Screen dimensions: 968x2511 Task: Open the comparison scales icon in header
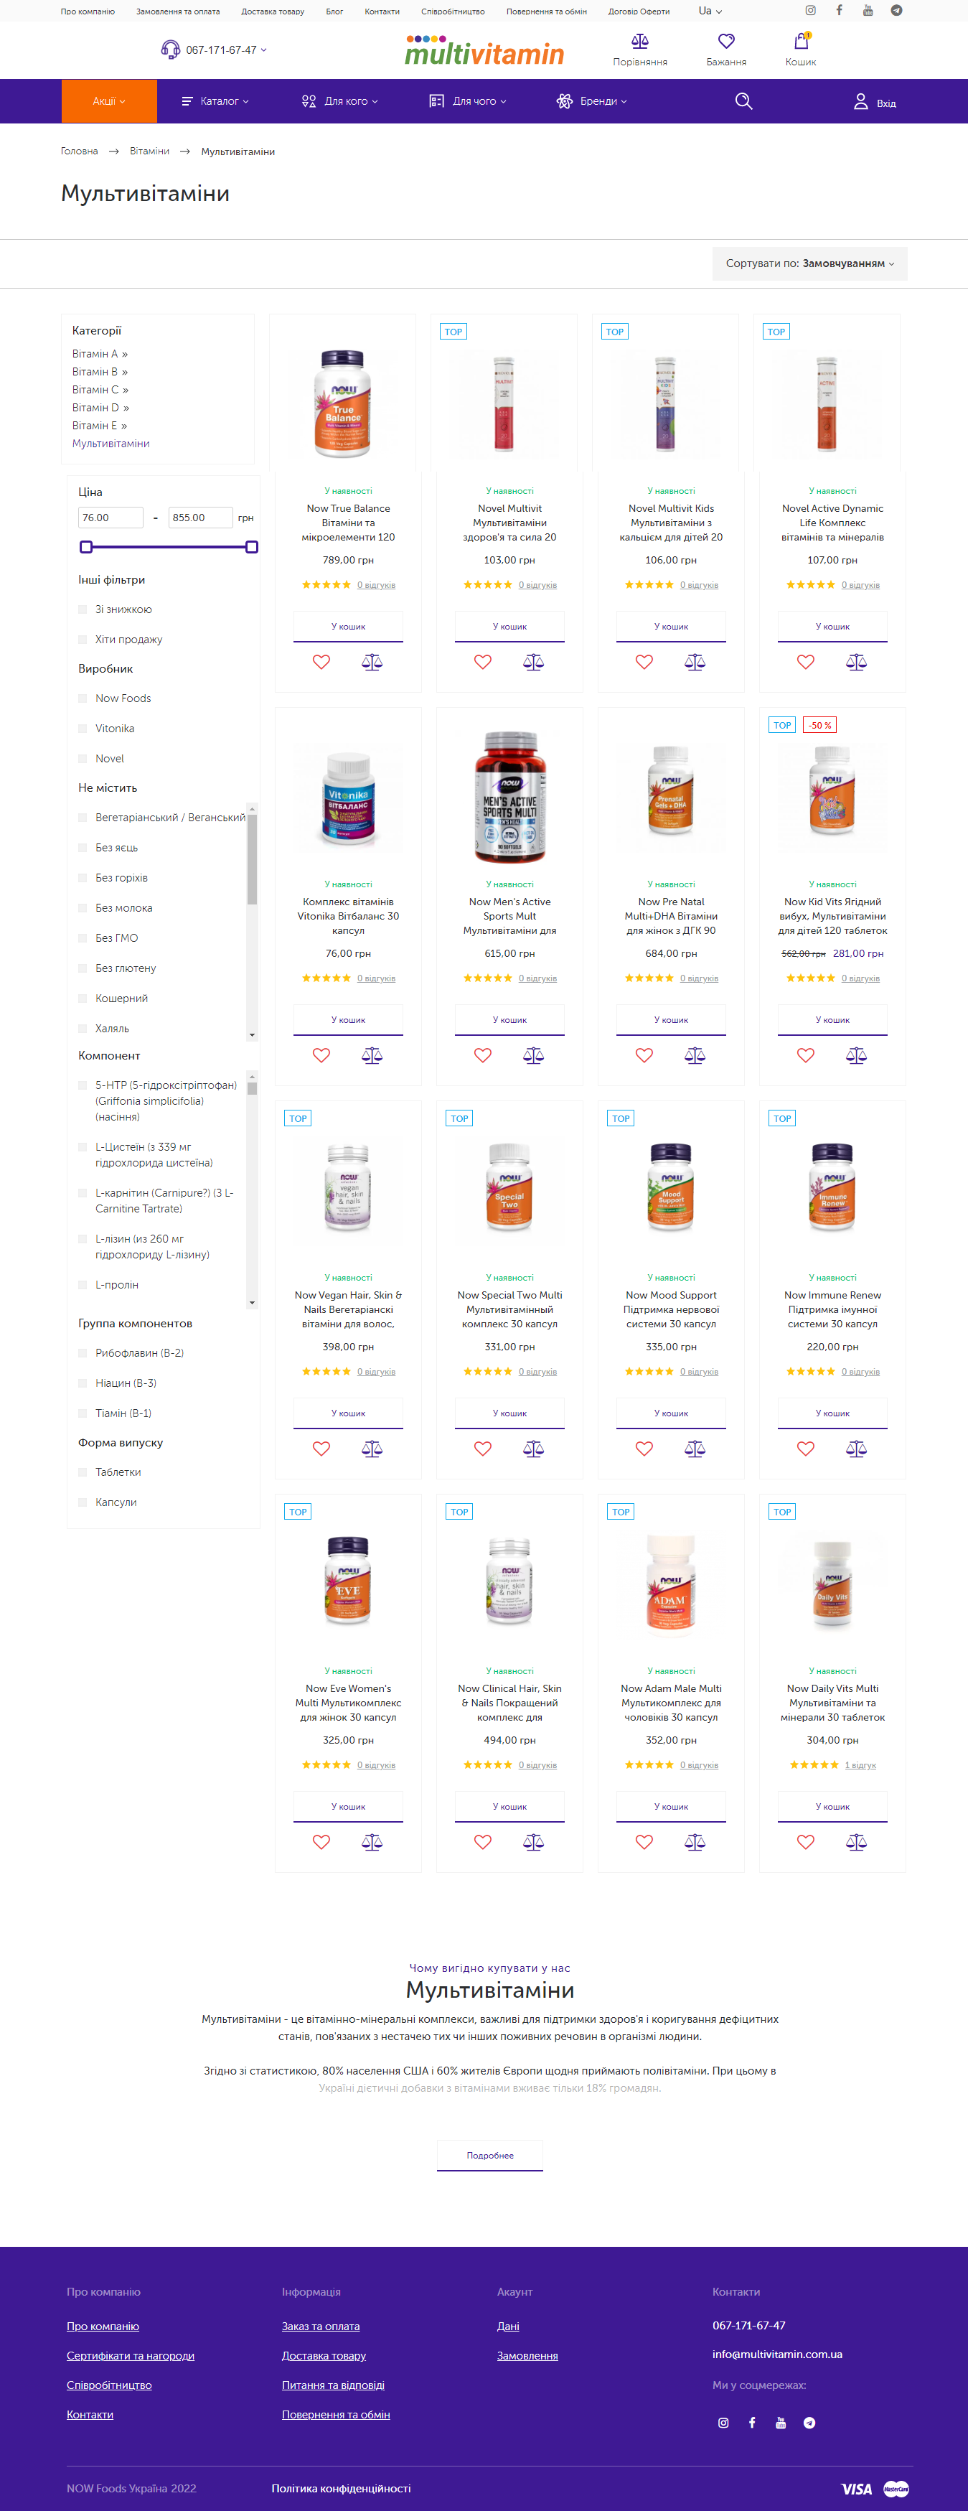coord(639,42)
